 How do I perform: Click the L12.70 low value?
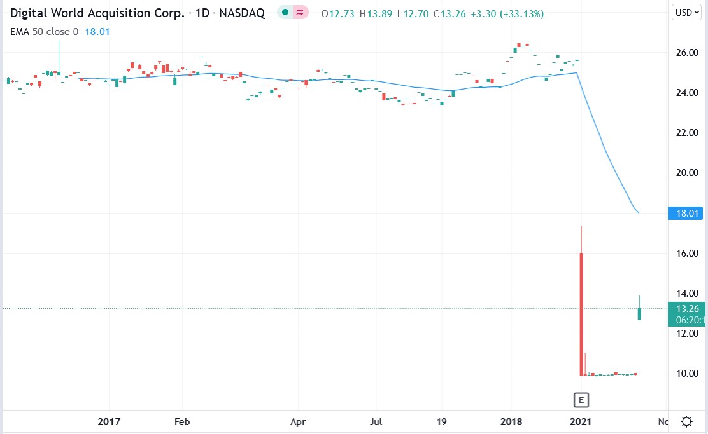(413, 14)
